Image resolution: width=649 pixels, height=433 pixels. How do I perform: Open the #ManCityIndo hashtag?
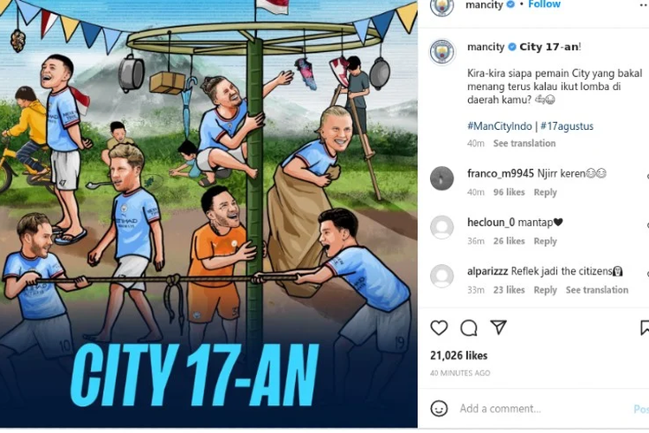click(x=499, y=126)
